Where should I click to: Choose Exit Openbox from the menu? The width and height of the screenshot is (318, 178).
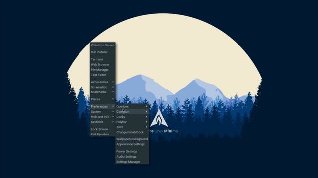point(103,134)
